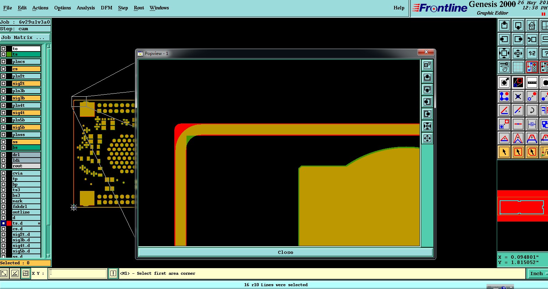Click the previous view undo-zoom icon
Screen dimensions: 548x289
(x=532, y=39)
